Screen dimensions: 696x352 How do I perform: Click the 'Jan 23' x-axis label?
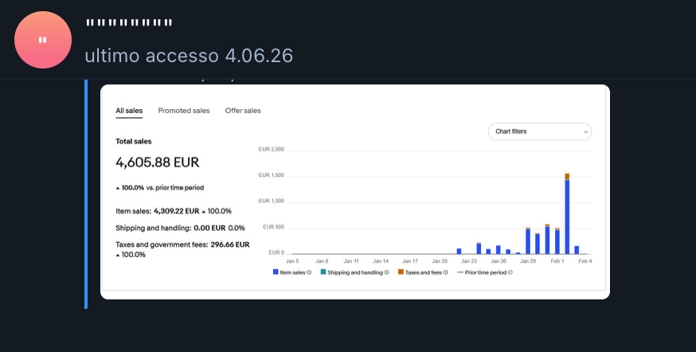(x=469, y=261)
